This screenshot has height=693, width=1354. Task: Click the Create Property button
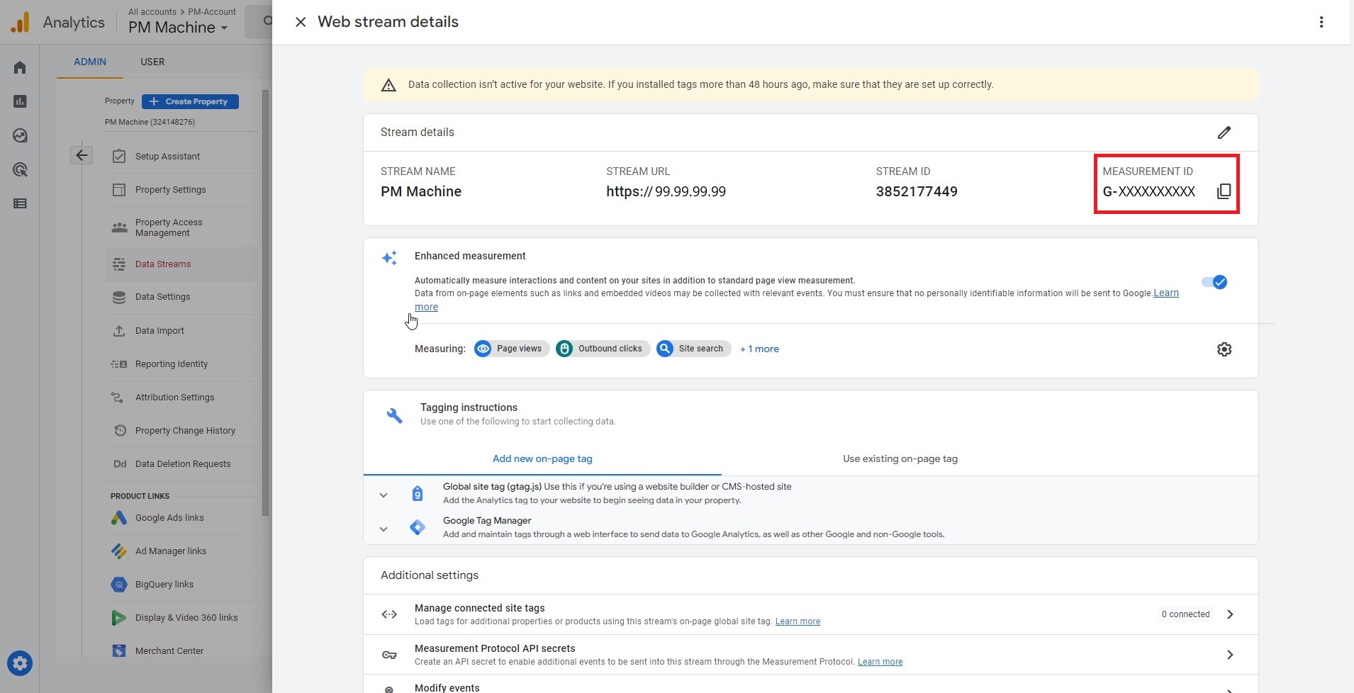pyautogui.click(x=190, y=101)
